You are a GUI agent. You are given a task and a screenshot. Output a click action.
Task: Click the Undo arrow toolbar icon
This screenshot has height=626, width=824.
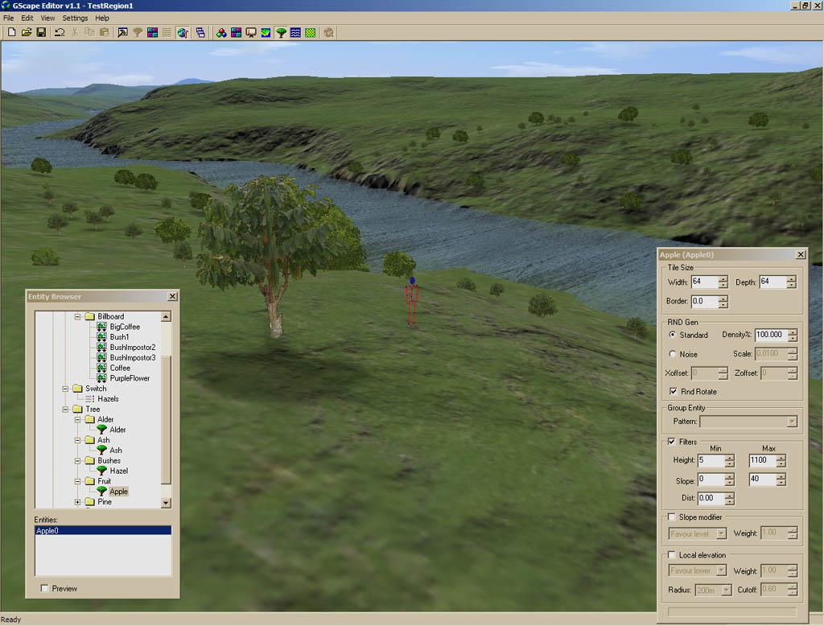pos(59,32)
